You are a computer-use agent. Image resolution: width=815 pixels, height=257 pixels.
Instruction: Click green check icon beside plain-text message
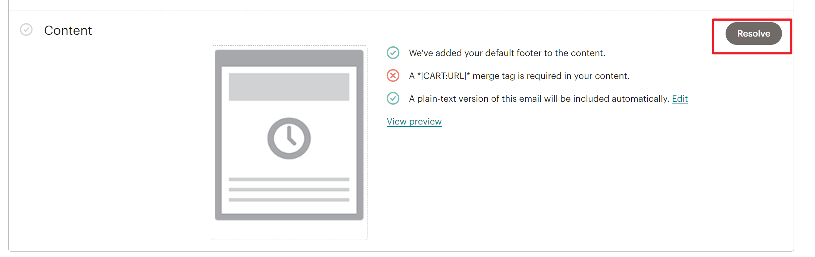[x=393, y=98]
